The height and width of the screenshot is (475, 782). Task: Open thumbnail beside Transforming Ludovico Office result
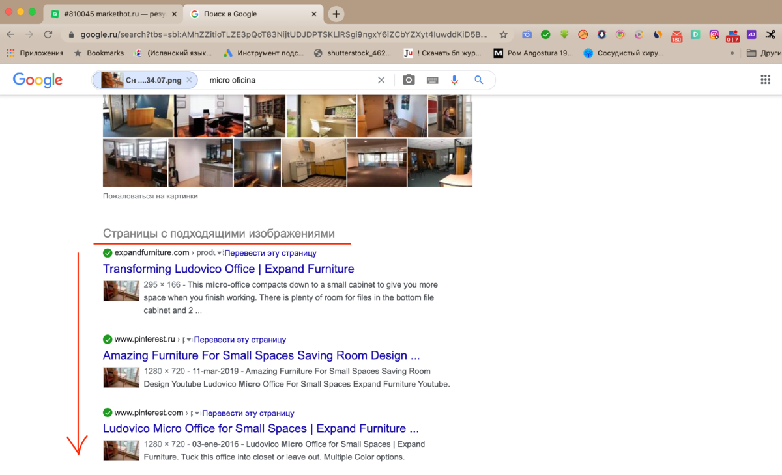(x=121, y=290)
